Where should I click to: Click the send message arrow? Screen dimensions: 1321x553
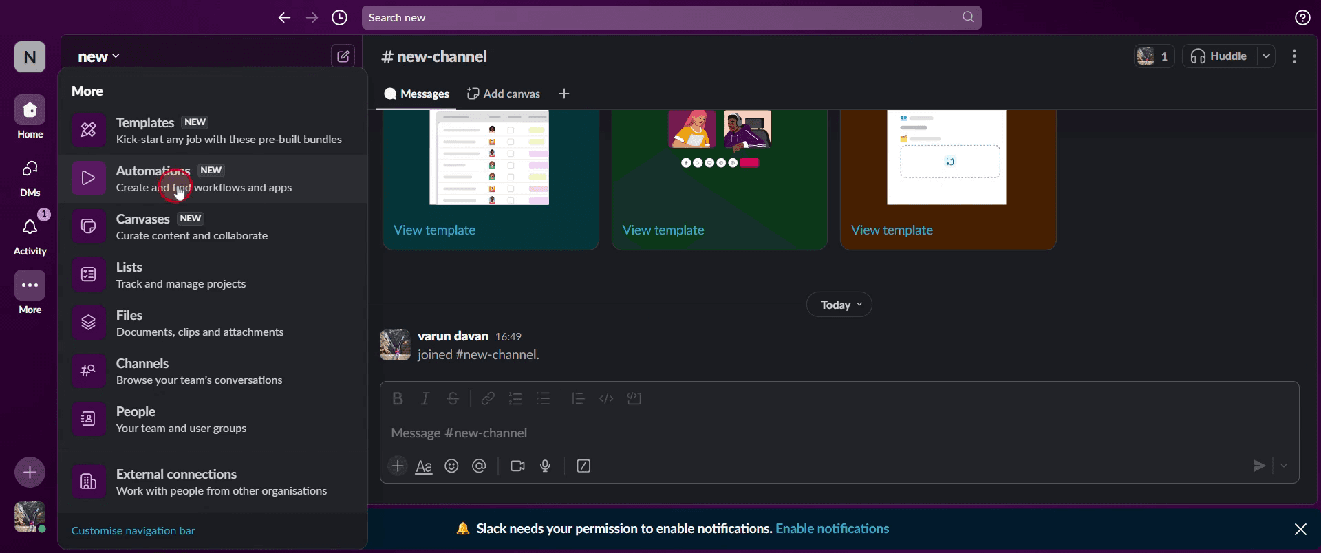[x=1258, y=466]
